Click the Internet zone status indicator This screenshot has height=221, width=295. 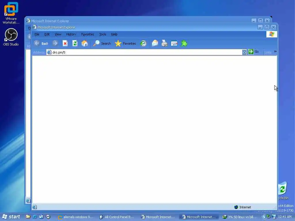click(243, 207)
